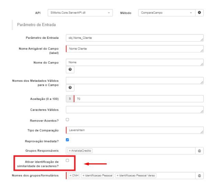Viewport: 215px width, 185px height.
Task: Focus the Parâmetro de Entrada text field
Action: (x=135, y=38)
